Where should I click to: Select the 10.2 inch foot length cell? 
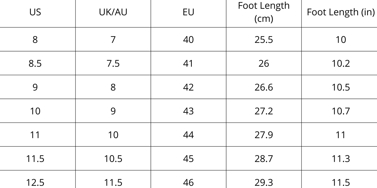[x=340, y=63]
